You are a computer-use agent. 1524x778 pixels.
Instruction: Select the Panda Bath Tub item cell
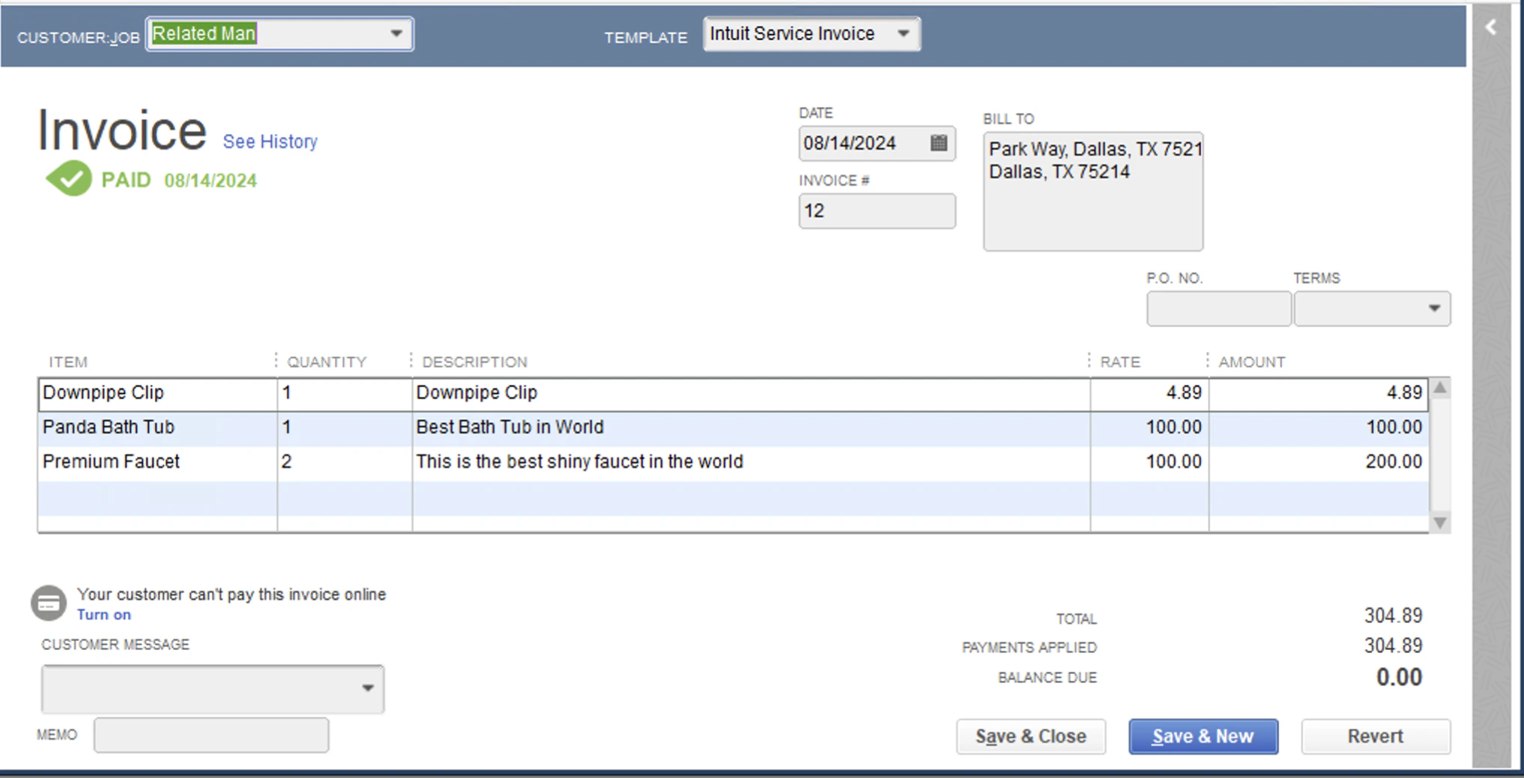[x=157, y=427]
